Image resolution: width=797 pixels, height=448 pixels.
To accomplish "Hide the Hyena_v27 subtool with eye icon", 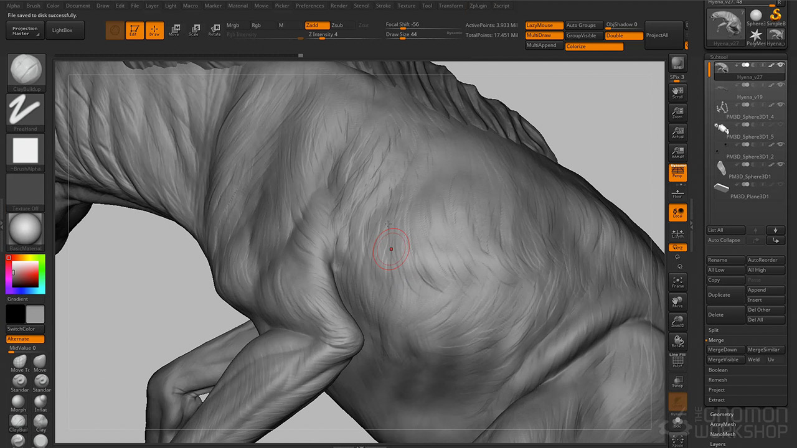I will (781, 65).
